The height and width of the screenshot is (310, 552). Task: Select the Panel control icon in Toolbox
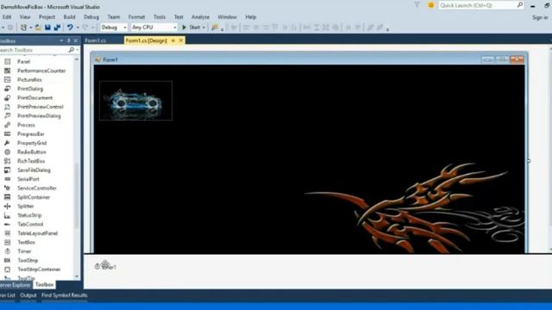coord(8,61)
